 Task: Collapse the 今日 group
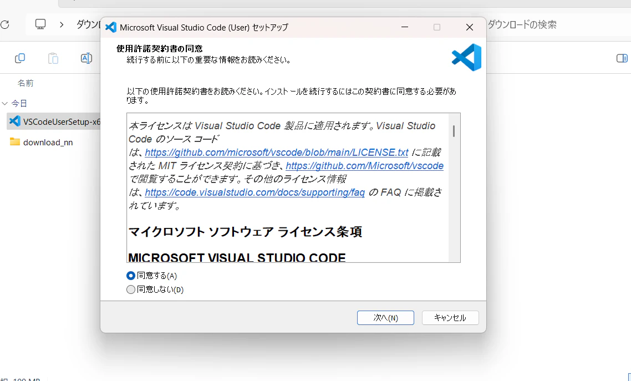pos(5,103)
